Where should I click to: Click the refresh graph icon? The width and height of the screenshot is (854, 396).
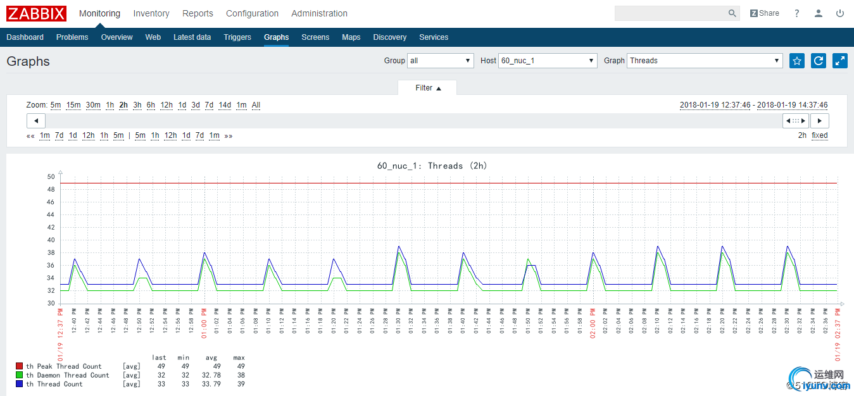tap(819, 61)
